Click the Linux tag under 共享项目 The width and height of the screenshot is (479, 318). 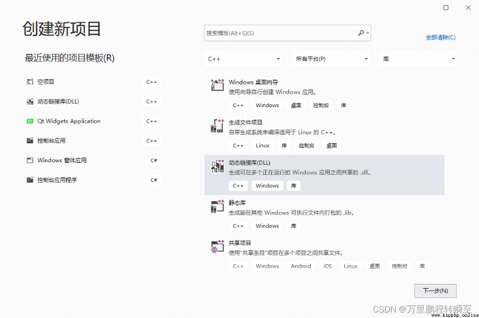(x=350, y=266)
